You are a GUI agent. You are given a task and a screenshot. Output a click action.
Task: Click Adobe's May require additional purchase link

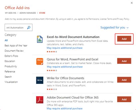[x=65, y=109]
